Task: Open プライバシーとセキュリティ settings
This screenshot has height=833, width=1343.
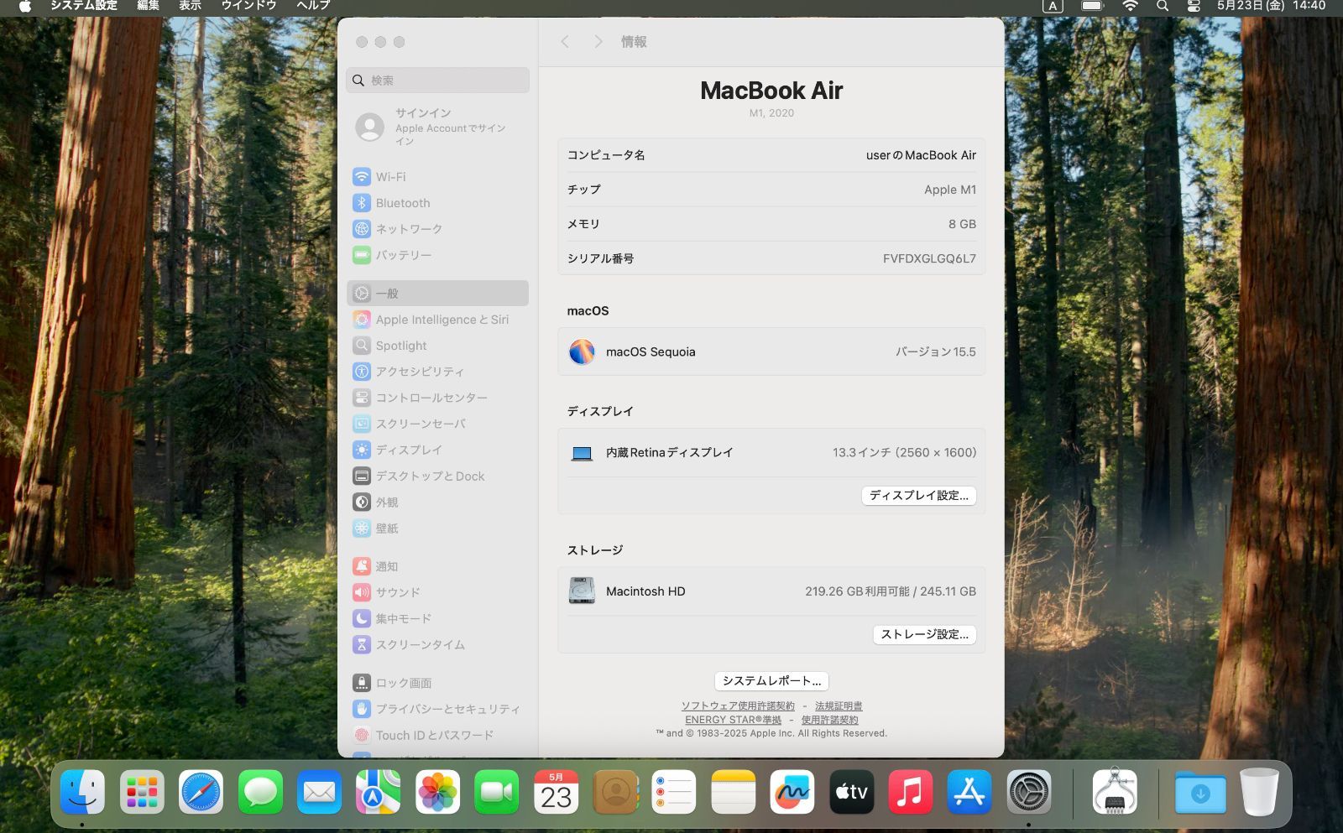Action: click(x=437, y=709)
